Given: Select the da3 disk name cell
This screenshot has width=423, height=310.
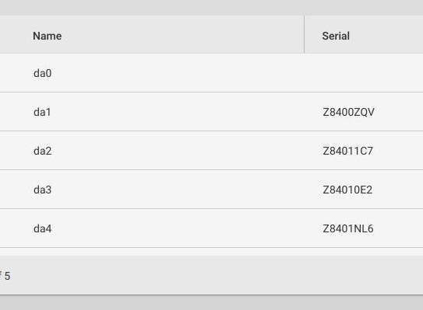Looking at the screenshot, I should coord(42,190).
